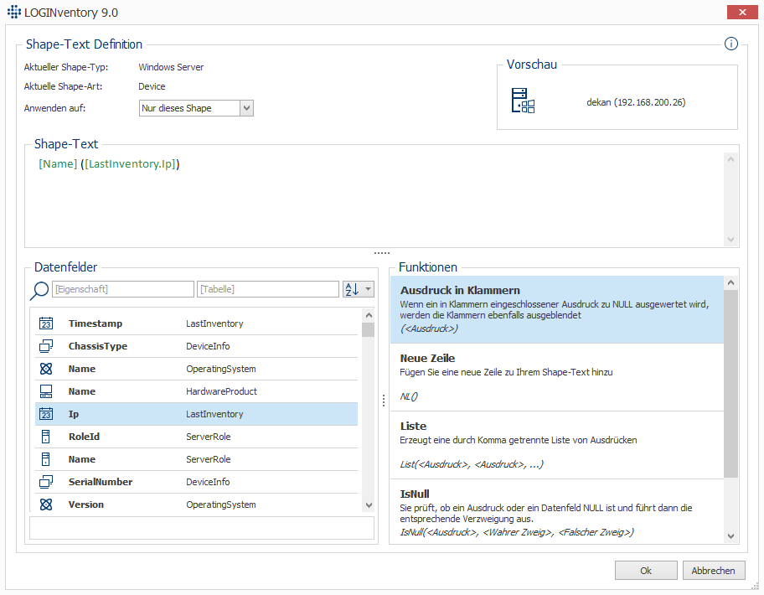Click the device icon beside ChassisType

click(x=46, y=346)
